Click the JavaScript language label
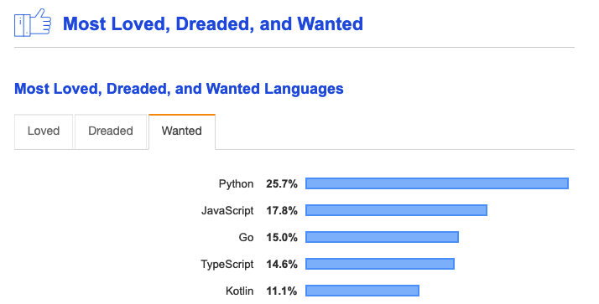Image resolution: width=599 pixels, height=304 pixels. tap(227, 210)
